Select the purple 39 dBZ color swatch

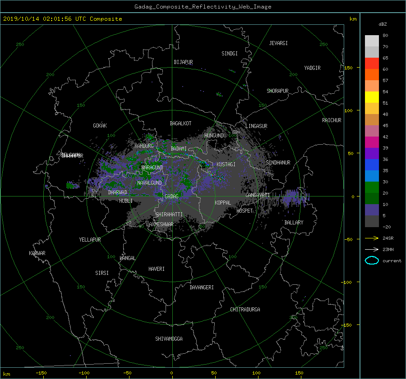(372, 153)
